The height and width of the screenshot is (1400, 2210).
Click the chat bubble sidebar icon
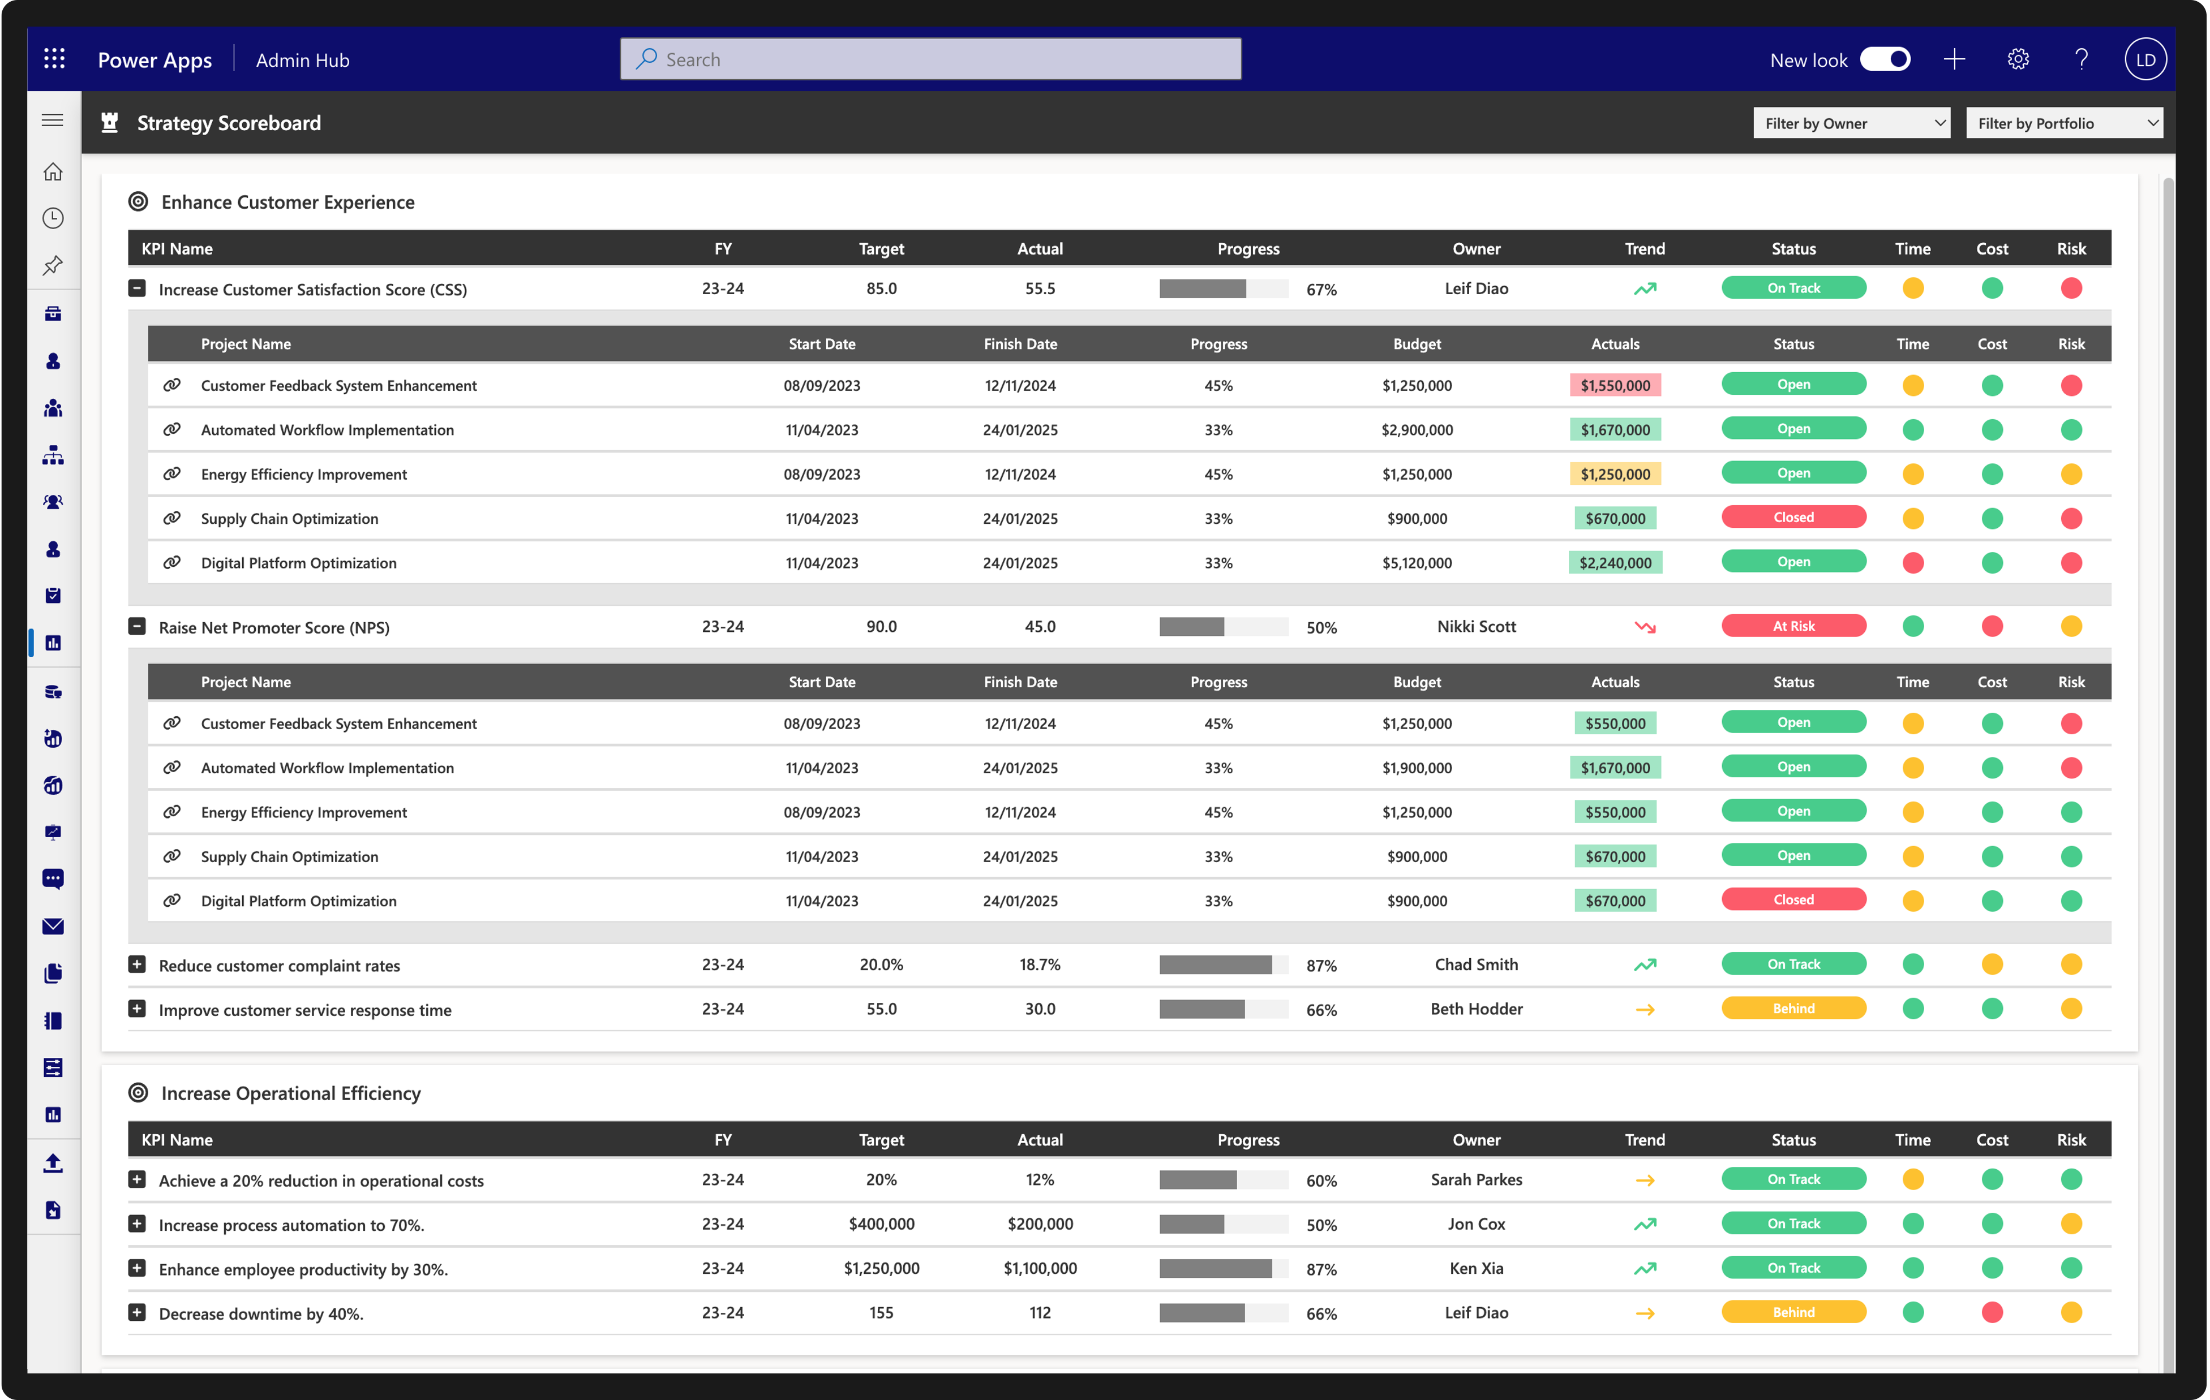tap(53, 879)
